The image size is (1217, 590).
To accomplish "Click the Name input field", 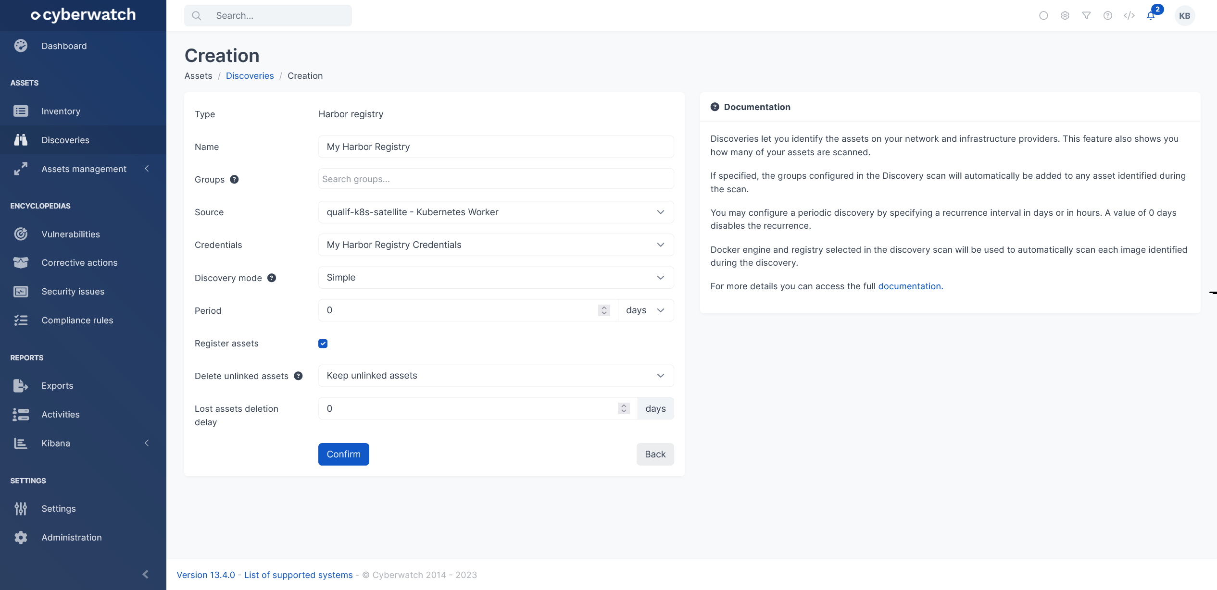I will pos(496,147).
